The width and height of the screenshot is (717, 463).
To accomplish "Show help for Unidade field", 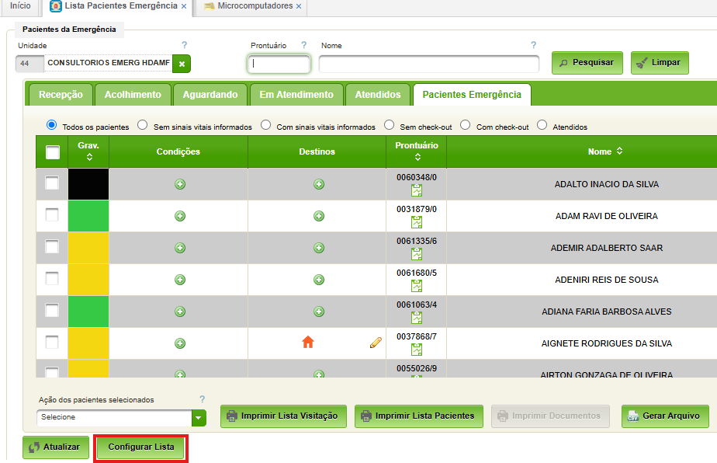I will coord(184,45).
